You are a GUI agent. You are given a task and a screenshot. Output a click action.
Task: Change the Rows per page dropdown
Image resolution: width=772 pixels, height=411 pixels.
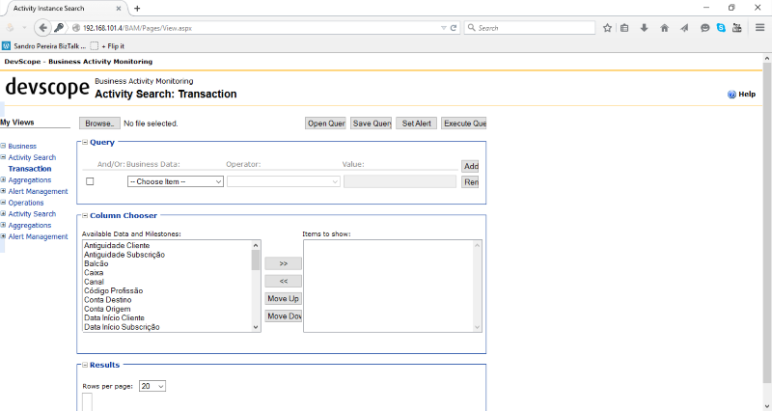(152, 386)
